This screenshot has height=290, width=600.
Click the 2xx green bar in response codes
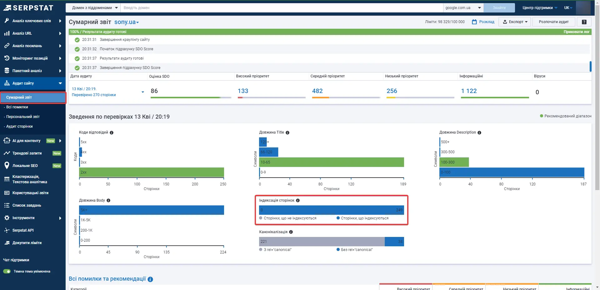(152, 172)
